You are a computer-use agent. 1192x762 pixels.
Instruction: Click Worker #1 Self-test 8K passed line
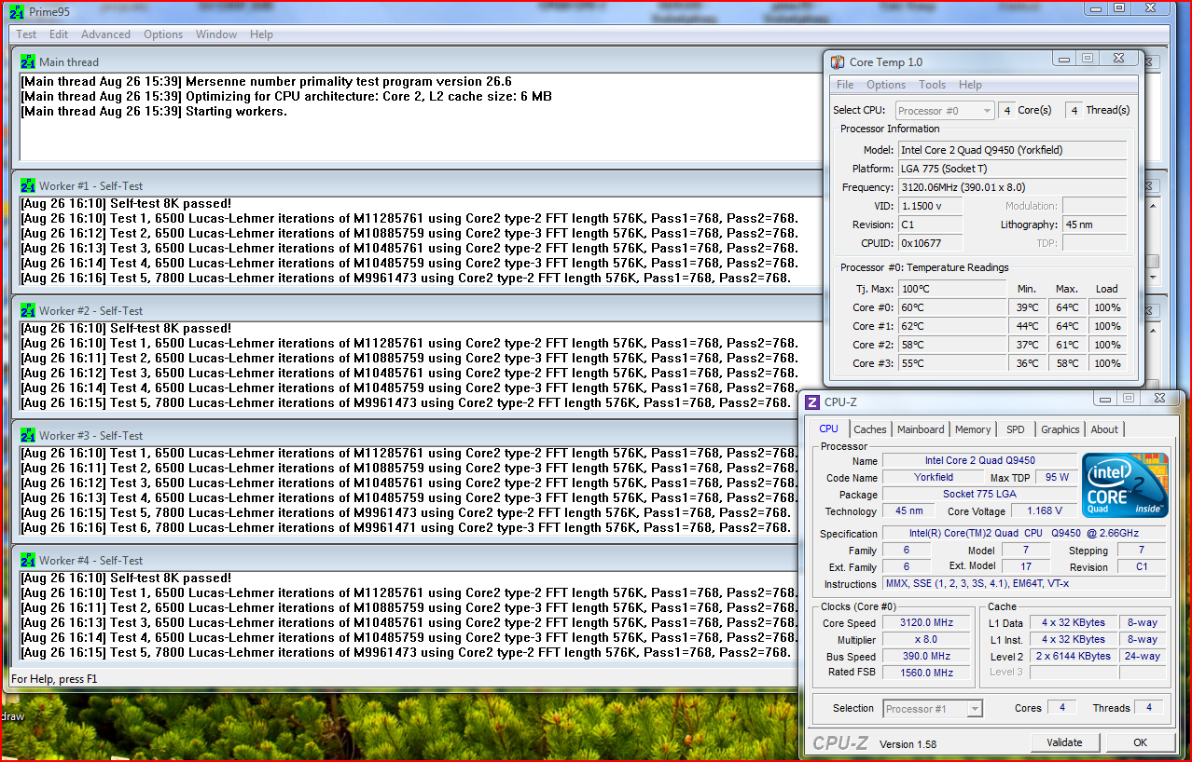pyautogui.click(x=125, y=203)
